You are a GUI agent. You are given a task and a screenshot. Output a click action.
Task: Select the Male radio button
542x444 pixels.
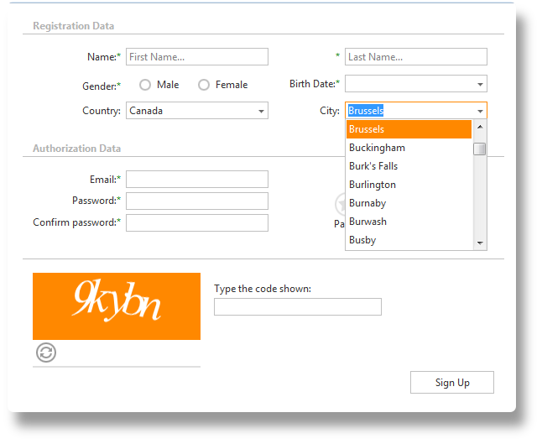[x=145, y=85]
